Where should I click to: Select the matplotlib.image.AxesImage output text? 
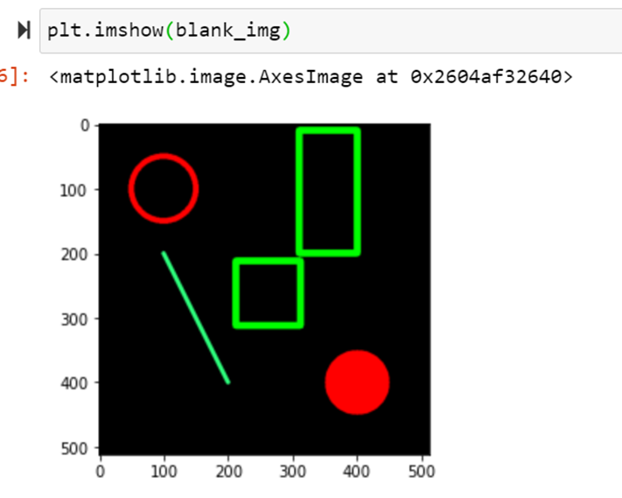(311, 77)
